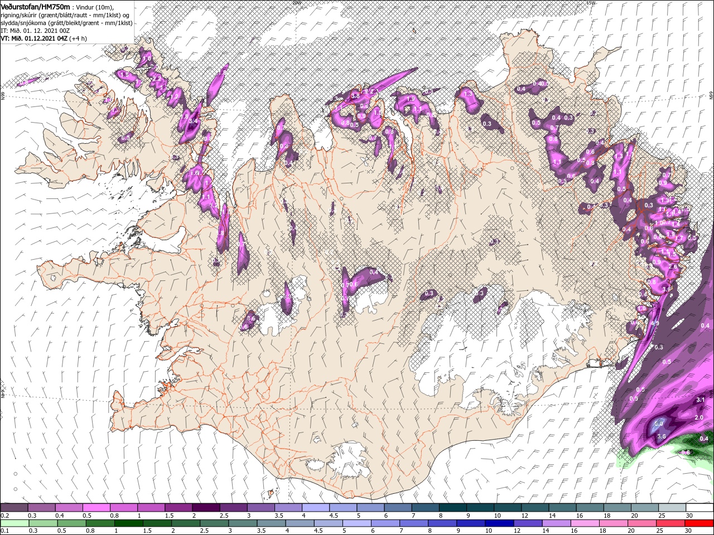This screenshot has width=714, height=535.
Task: Pick bottom-row legend swatch starting at 5
Action: click(x=356, y=523)
